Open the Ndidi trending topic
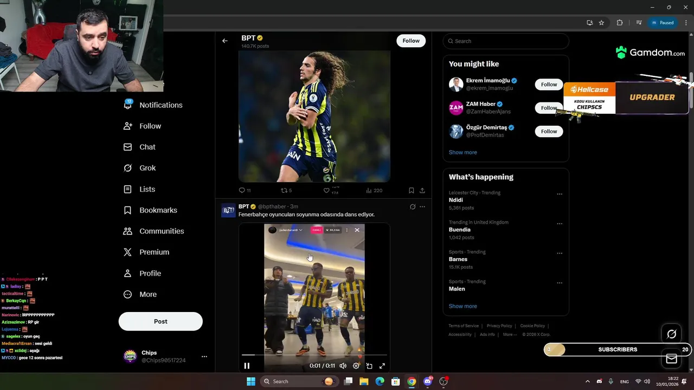Viewport: 694px width, 390px height. click(x=506, y=200)
